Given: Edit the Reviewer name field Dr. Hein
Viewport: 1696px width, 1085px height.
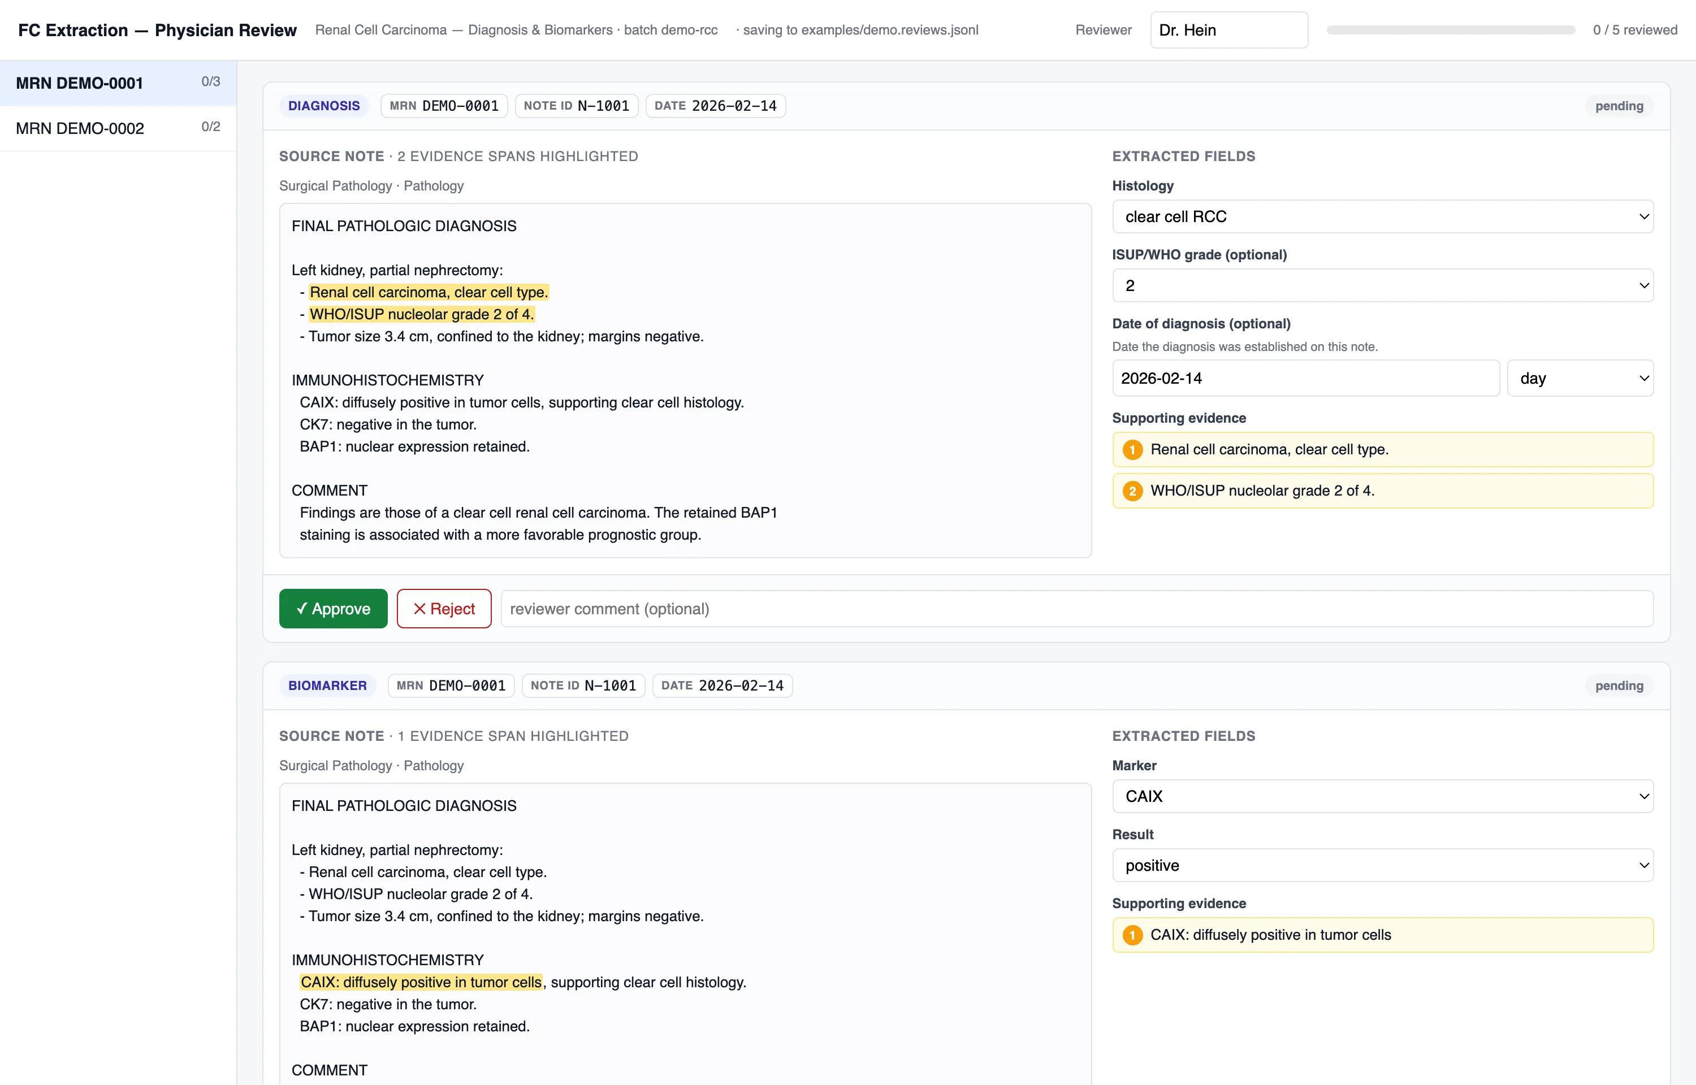Looking at the screenshot, I should click(1229, 31).
